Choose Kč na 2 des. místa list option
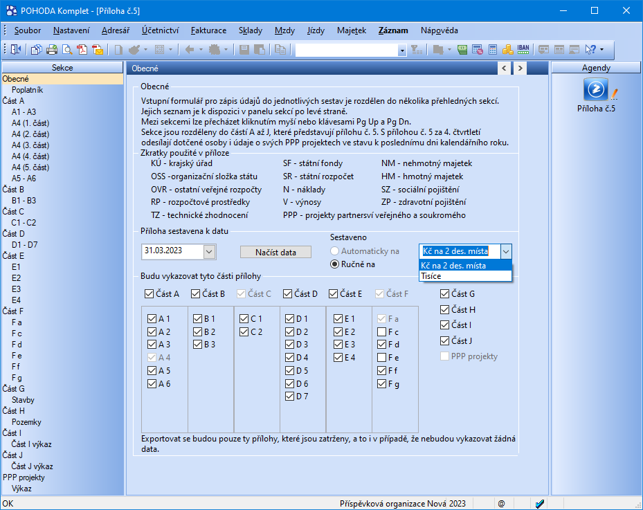This screenshot has width=643, height=510. tap(465, 266)
